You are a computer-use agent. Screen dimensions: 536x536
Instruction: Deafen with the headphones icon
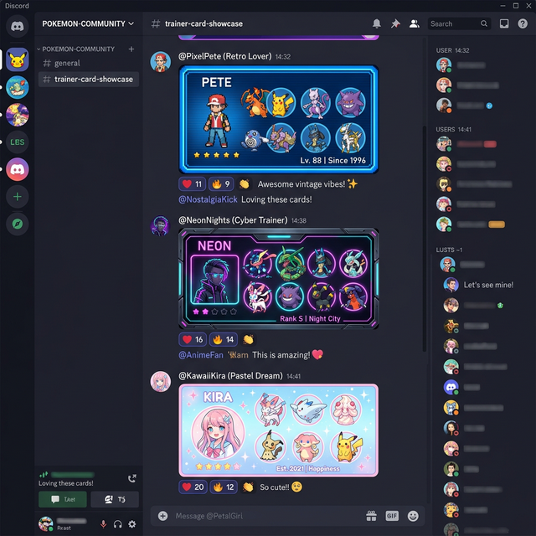117,524
